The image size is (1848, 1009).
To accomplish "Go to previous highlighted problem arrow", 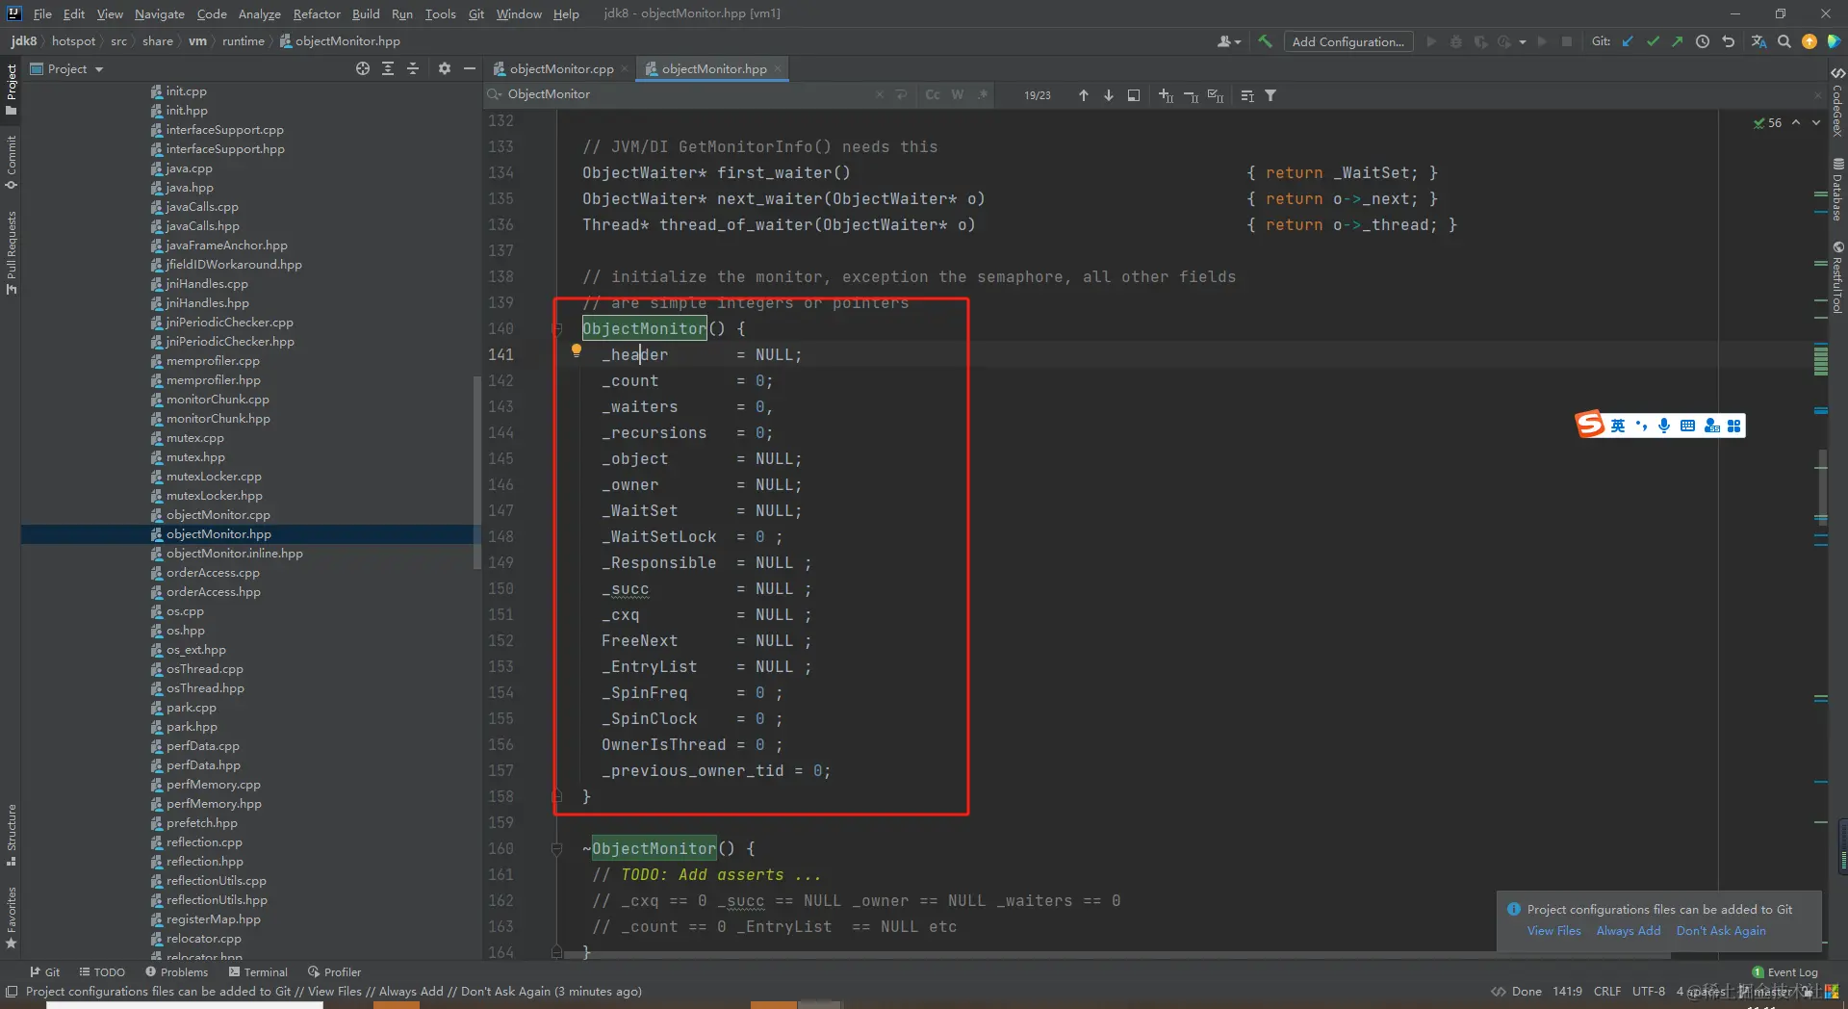I will tap(1796, 122).
